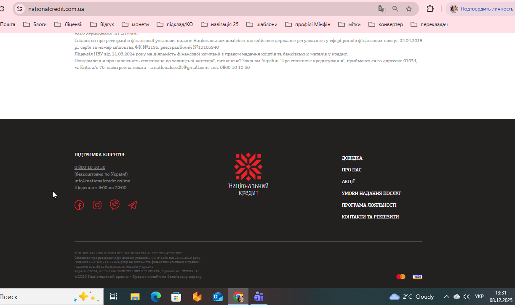Screen dimensions: 515x305
Task: Open the підклад/КО bookmarks folder
Action: (175, 24)
